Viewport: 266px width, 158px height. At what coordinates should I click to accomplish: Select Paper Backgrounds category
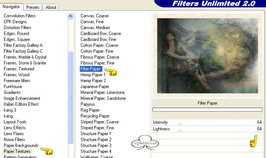(x=21, y=145)
